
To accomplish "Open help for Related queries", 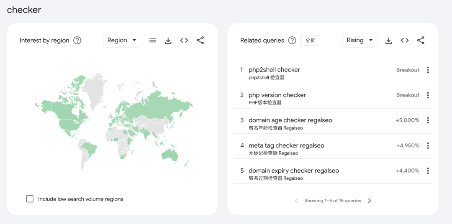I will click(292, 40).
